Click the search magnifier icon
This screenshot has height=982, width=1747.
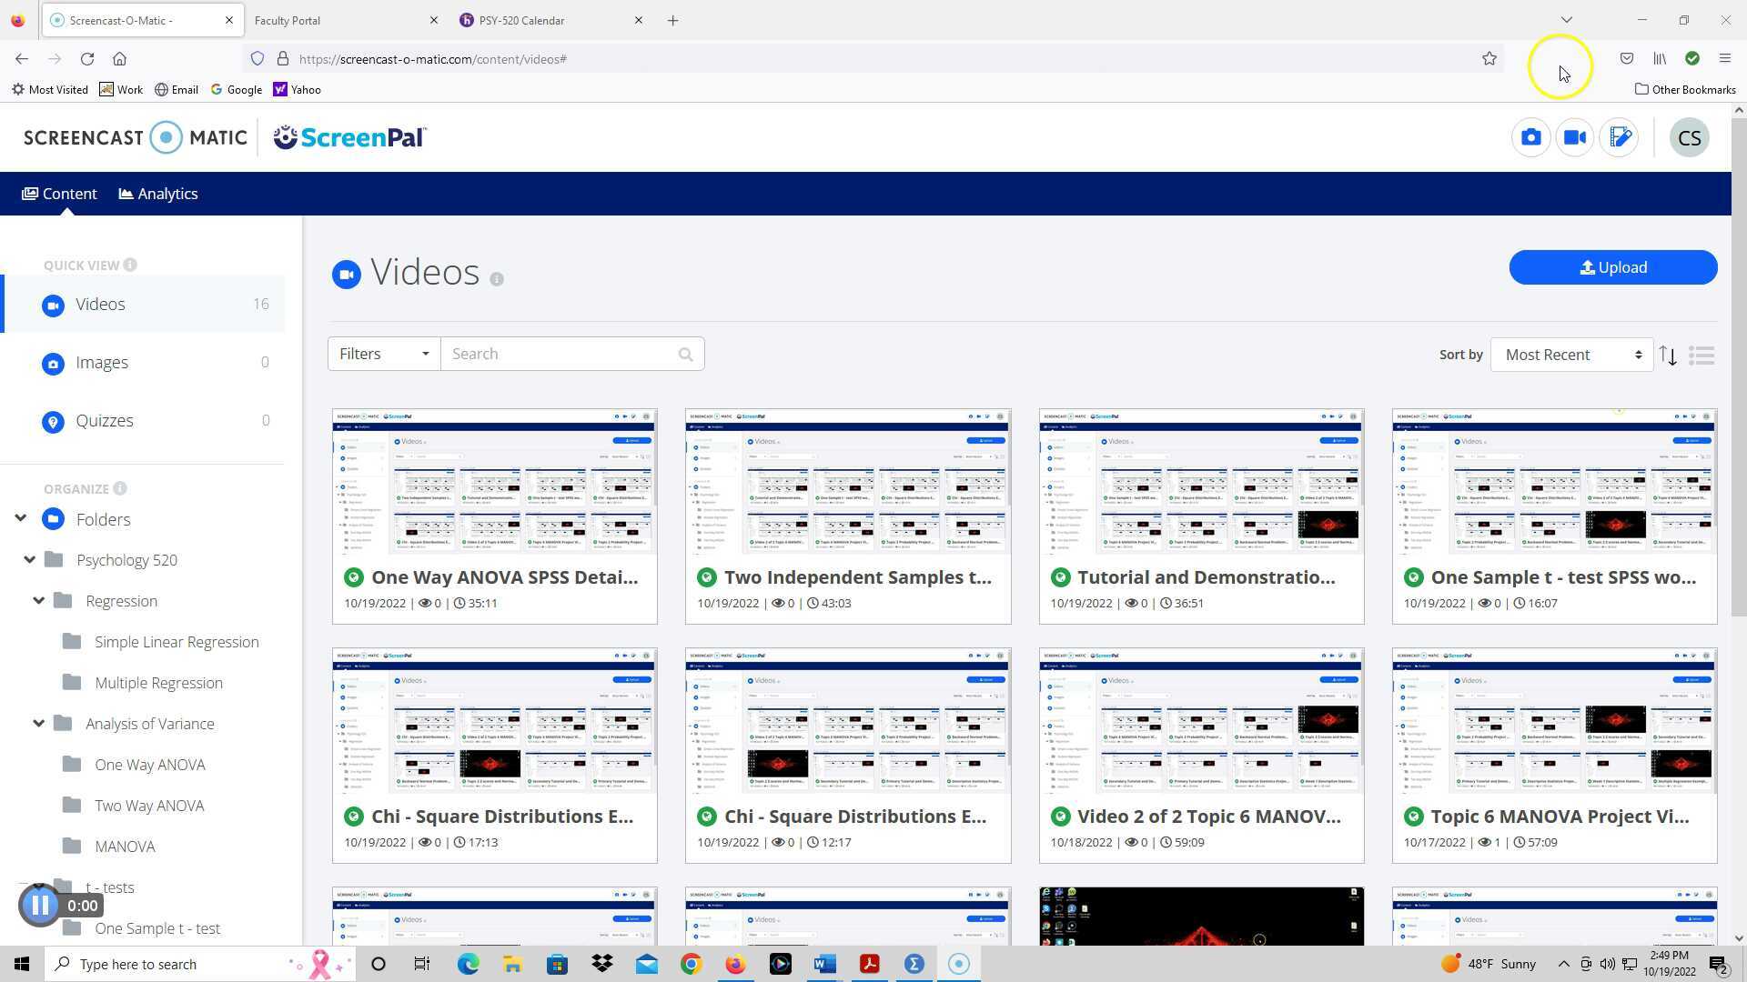[x=685, y=355]
